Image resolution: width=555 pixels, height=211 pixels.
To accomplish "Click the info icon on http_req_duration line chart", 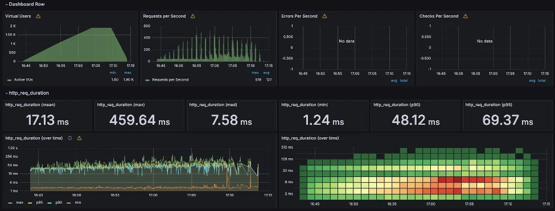I will pyautogui.click(x=69, y=138).
